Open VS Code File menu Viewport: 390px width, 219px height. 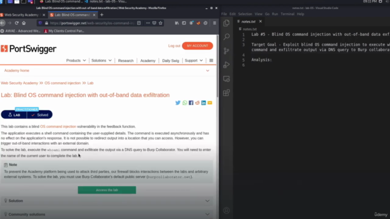[224, 14]
